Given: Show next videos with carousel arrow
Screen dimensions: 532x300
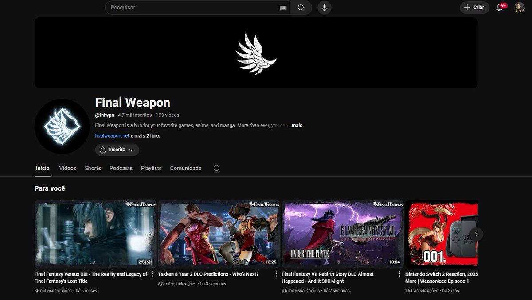Looking at the screenshot, I should tap(476, 234).
